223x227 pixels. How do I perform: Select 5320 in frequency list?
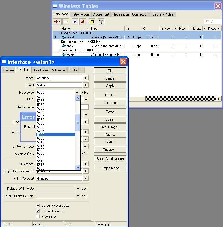click(x=56, y=150)
